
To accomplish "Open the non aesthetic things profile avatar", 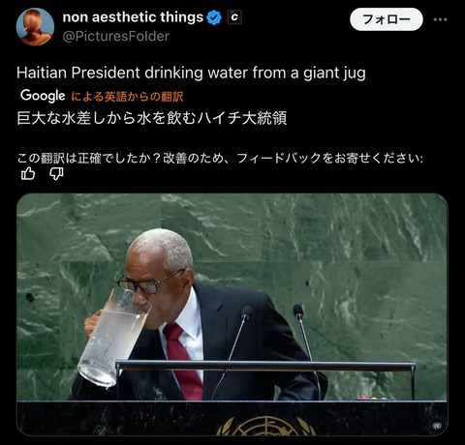I will [35, 27].
